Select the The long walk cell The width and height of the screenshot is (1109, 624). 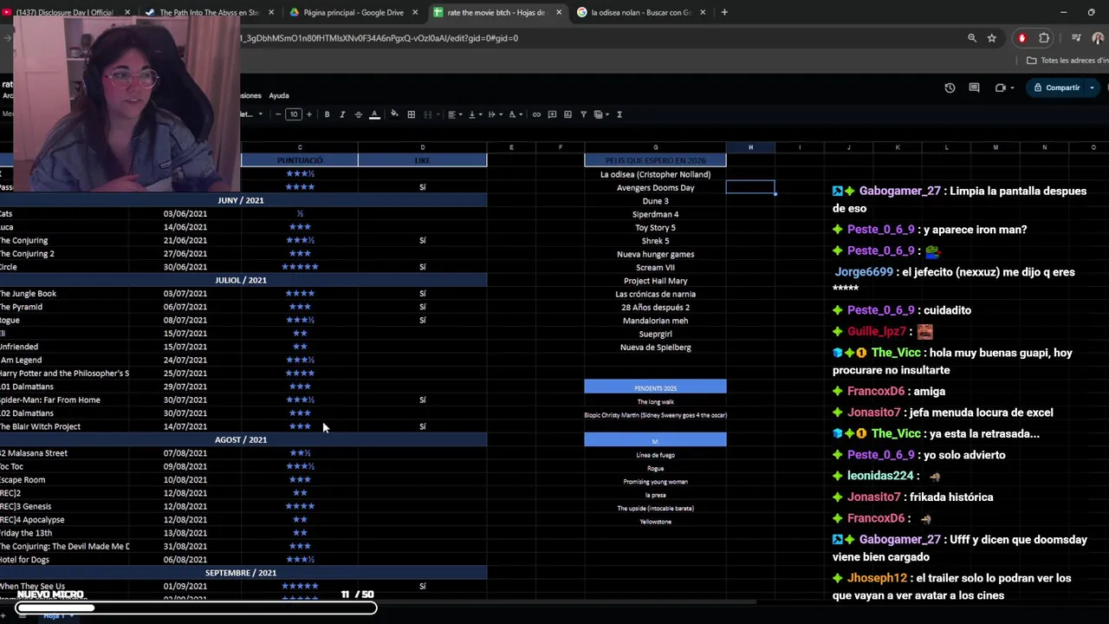(655, 401)
